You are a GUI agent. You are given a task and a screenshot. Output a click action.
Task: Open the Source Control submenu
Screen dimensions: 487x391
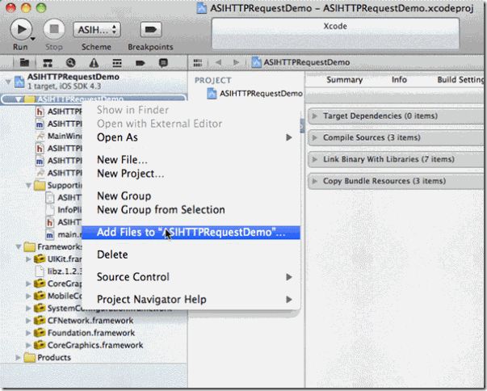click(133, 277)
